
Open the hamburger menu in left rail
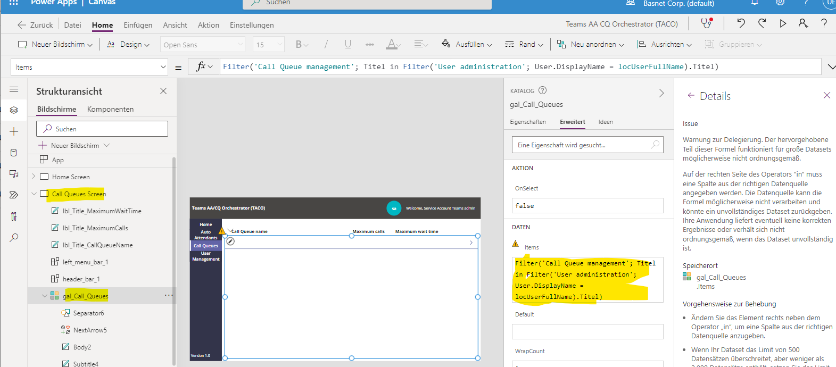[14, 89]
